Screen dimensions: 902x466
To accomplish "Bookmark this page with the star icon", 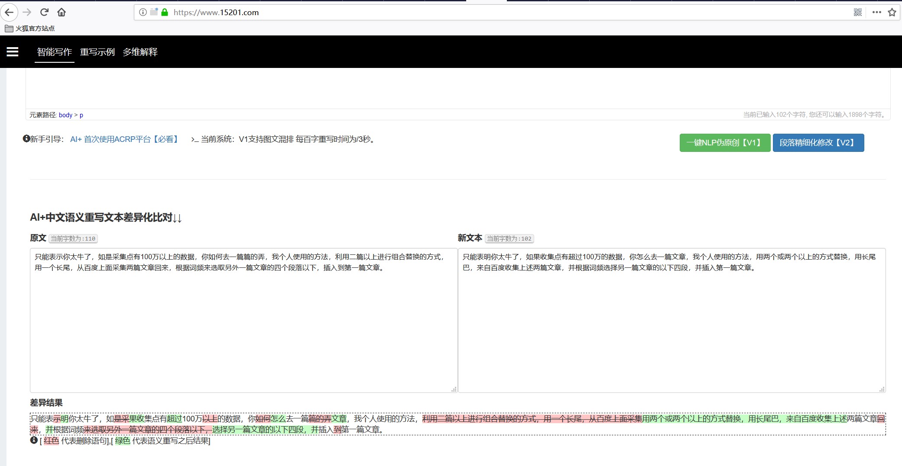I will coord(892,12).
